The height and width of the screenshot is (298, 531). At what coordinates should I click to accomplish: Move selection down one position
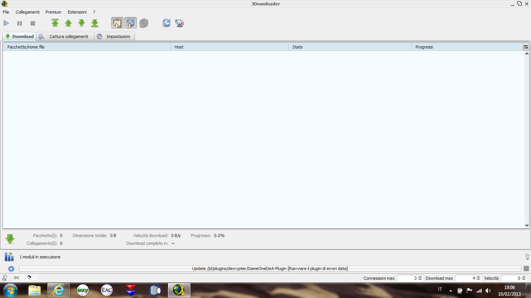82,23
